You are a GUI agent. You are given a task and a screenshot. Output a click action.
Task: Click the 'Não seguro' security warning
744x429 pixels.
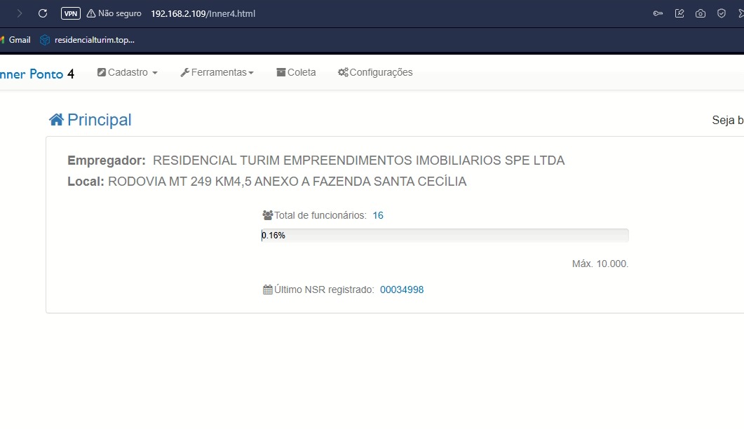114,13
